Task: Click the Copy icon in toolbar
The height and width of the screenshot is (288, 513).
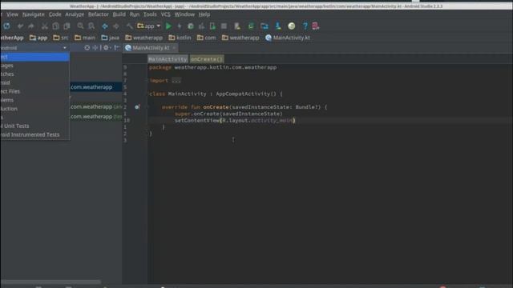Action: (55, 26)
